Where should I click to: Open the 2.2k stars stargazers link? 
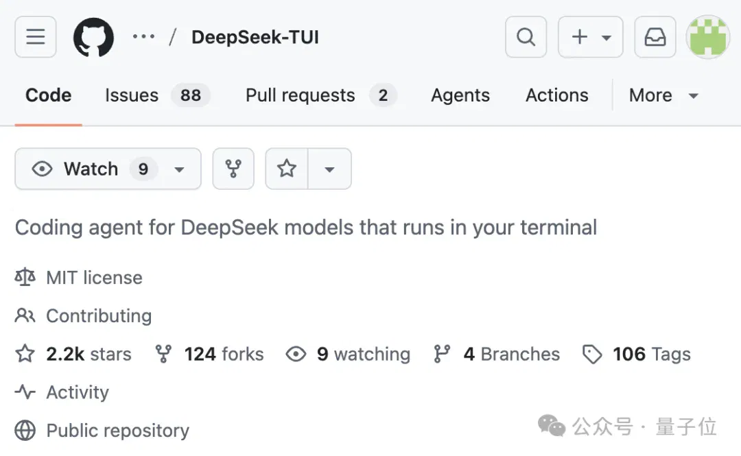click(x=73, y=354)
